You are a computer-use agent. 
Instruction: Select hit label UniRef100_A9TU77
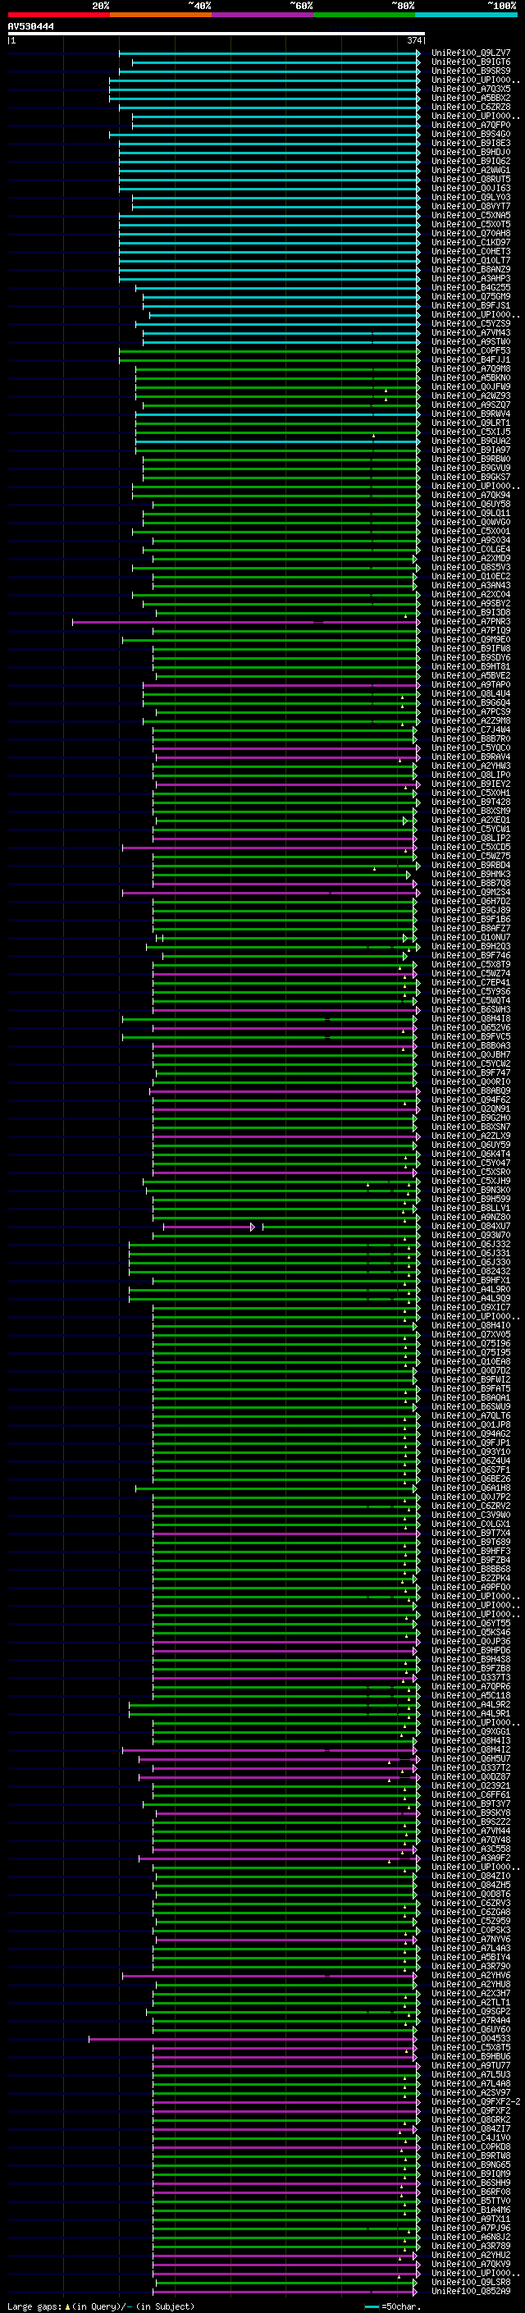[x=471, y=2066]
